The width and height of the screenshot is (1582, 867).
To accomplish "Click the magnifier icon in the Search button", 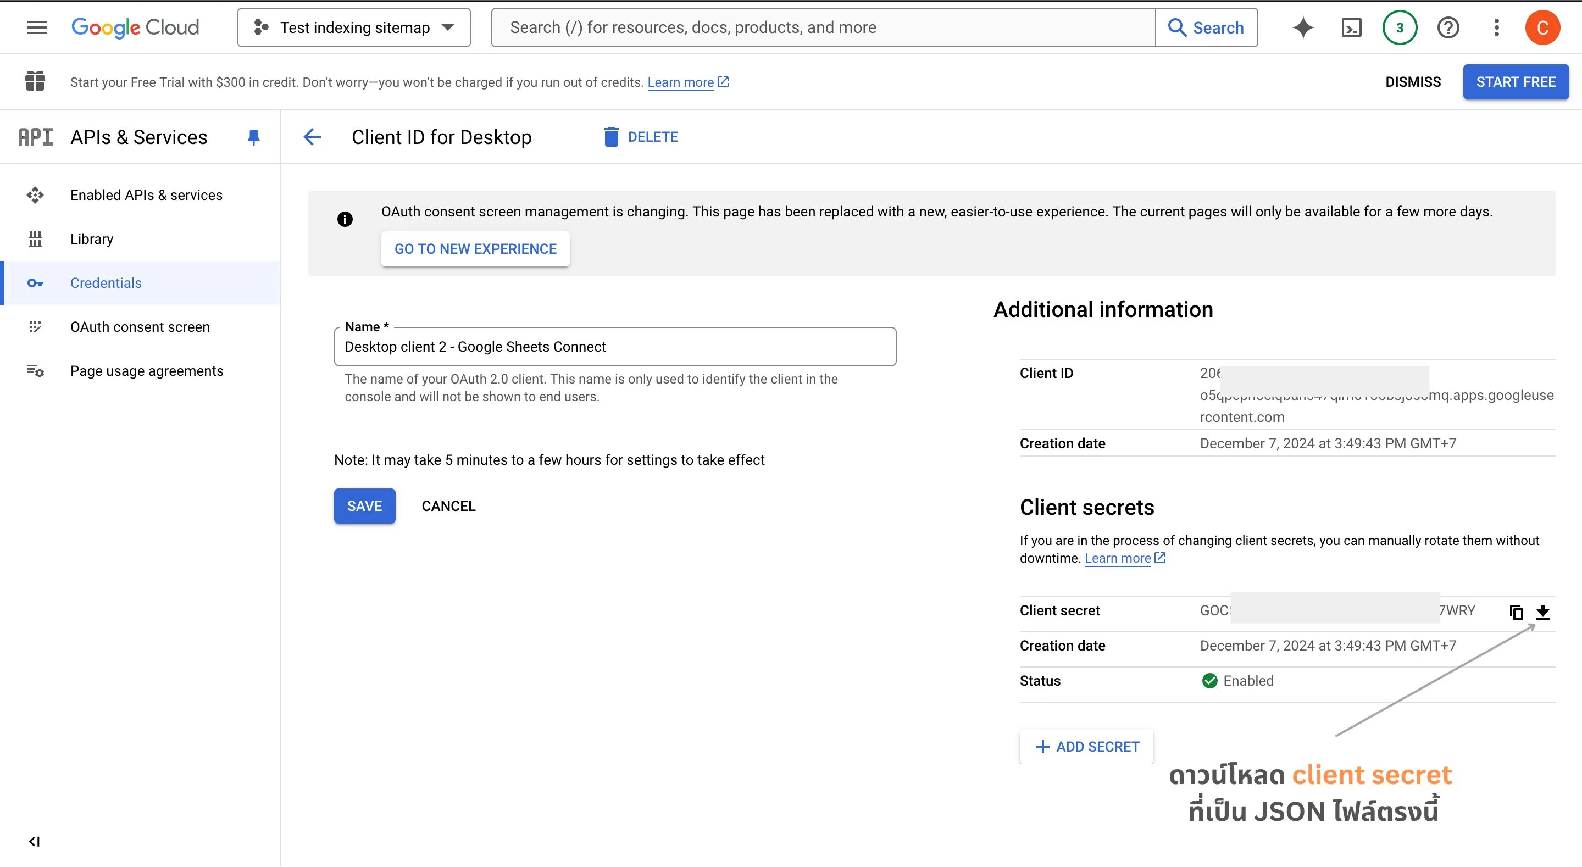I will pos(1176,27).
